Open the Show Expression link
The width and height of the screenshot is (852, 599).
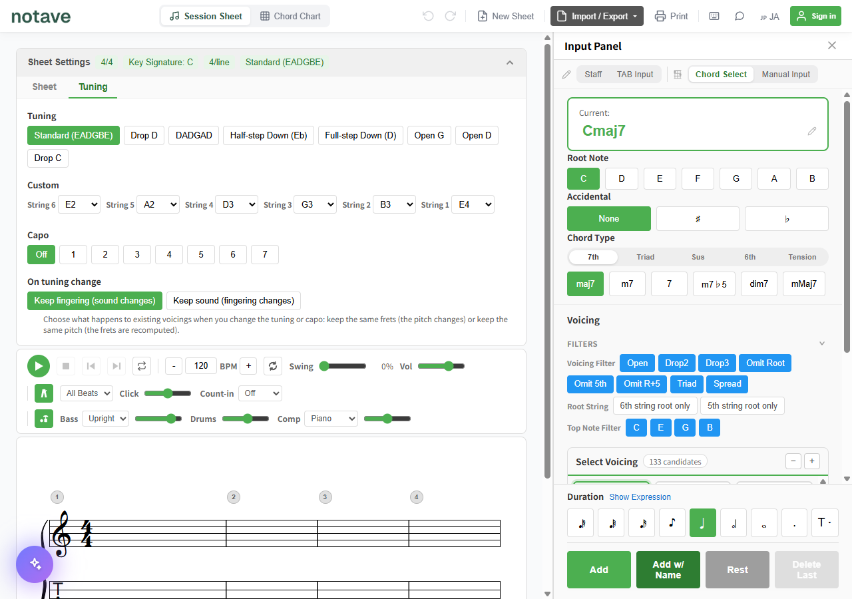point(640,497)
